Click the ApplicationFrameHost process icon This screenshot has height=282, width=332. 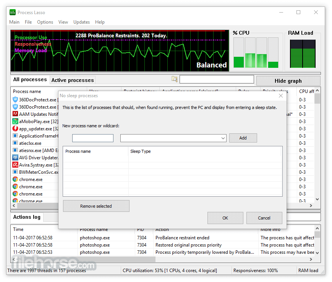[x=15, y=136]
